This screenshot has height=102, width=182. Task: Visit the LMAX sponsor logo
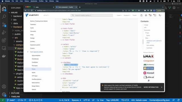(148, 56)
